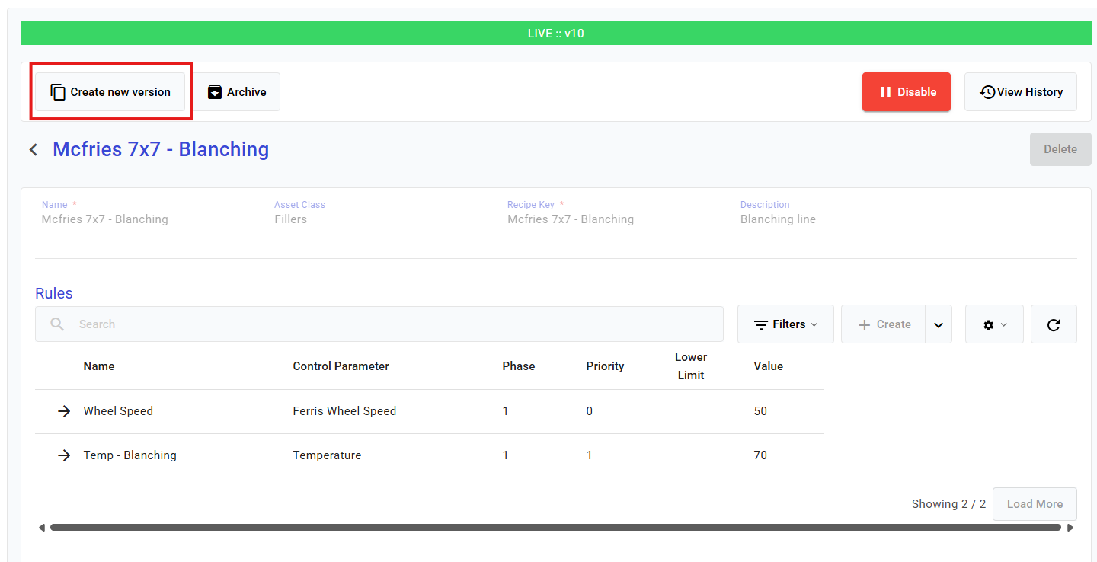This screenshot has height=562, width=1097.
Task: Click the Temperature control parameter cell
Action: pyautogui.click(x=327, y=455)
